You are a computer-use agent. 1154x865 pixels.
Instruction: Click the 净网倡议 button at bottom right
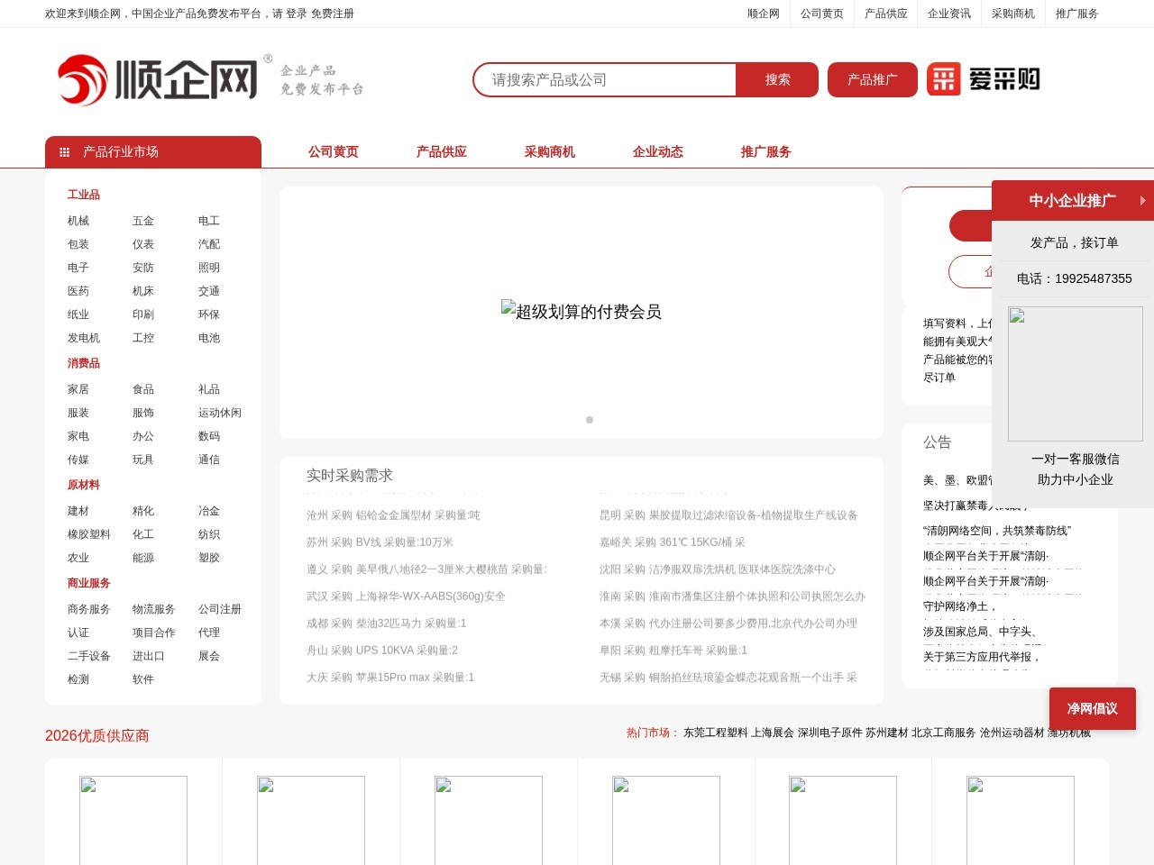(1092, 708)
